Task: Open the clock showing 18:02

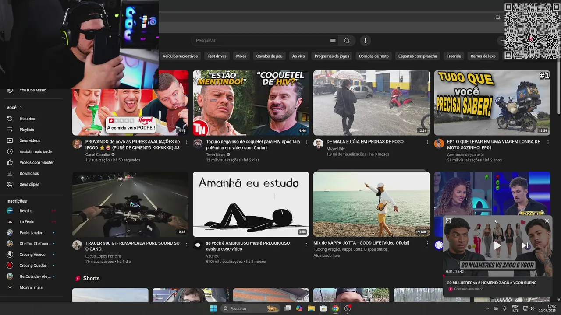Action: coord(547,308)
